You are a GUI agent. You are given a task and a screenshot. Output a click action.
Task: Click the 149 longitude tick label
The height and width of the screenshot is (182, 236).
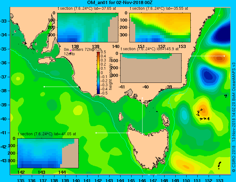coord(176,180)
